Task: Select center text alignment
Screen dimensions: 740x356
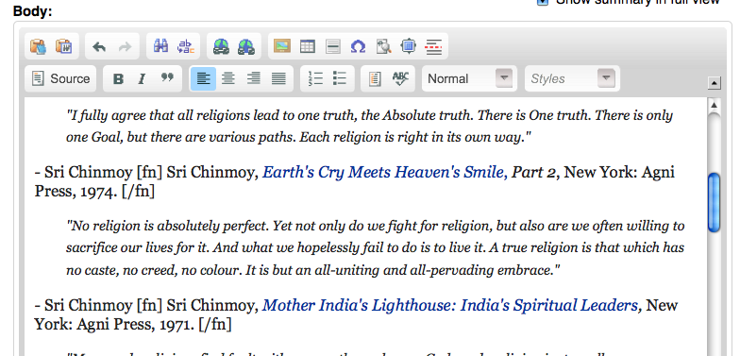Action: (228, 78)
